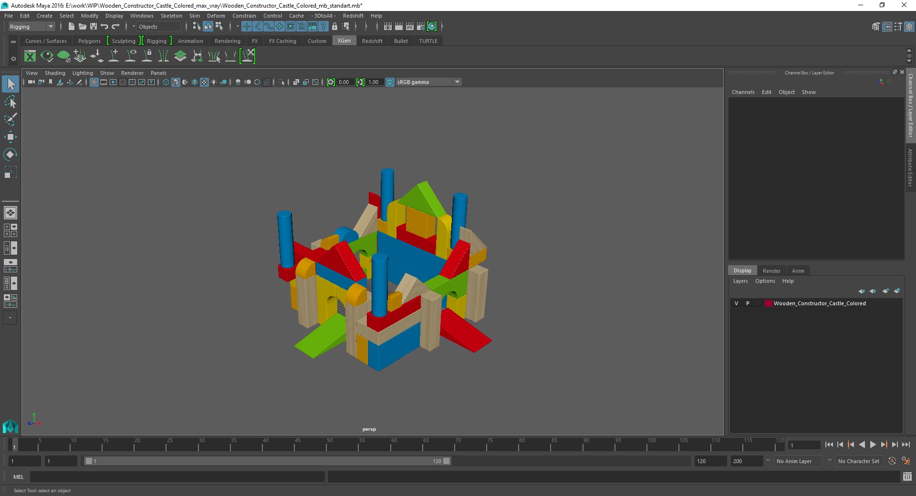Switch to the Polygons shelf tab
Viewport: 916px width, 496px height.
click(x=89, y=41)
